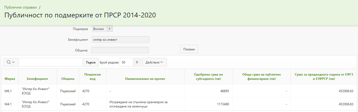The height and width of the screenshot is (112, 358).
Task: Expand the Действия actions menu
Action: pyautogui.click(x=154, y=62)
